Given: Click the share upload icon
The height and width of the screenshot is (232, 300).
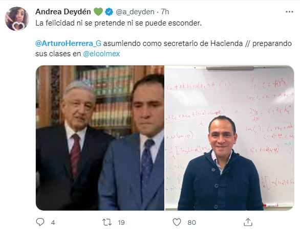Looking at the screenshot, I should click(248, 222).
